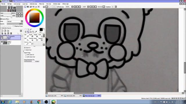Viewport: 186px width, 104px height.
Task: Select the Move tool
Action: [26, 32]
